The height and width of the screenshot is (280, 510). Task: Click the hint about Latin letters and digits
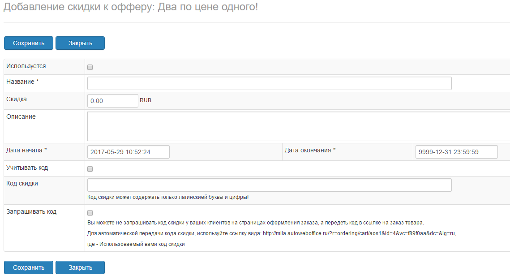168,197
